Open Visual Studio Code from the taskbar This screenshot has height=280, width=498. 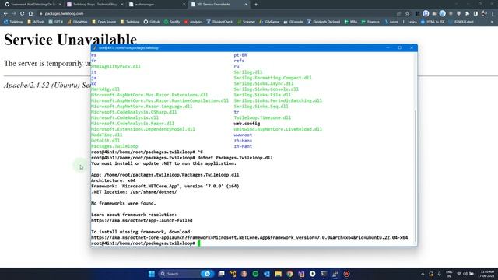point(267,274)
